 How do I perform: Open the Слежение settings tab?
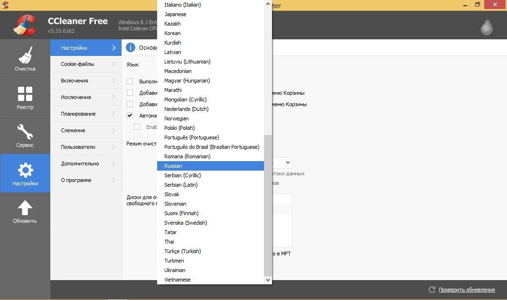[86, 130]
